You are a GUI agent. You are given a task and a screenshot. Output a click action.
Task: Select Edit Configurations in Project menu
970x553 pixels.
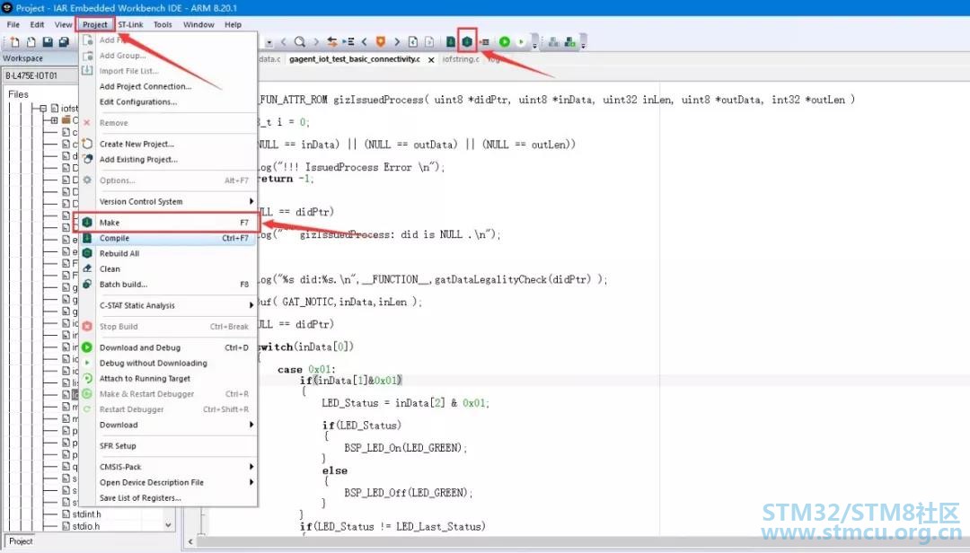click(x=168, y=102)
